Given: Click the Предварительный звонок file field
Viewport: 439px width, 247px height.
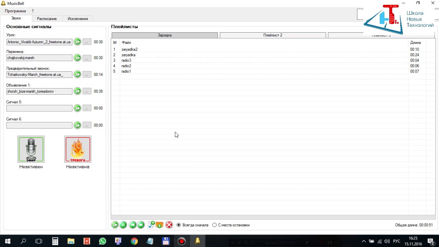Looking at the screenshot, I should [39, 74].
